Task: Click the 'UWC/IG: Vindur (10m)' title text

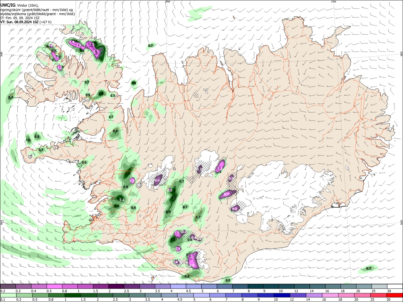Action: point(20,5)
